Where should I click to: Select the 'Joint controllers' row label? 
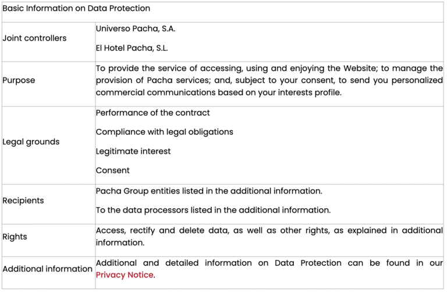(34, 38)
